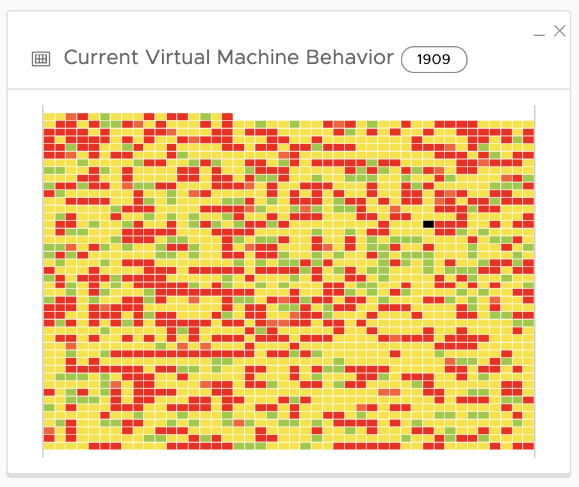Minimize the Current Virtual Machine Behavior widget
Viewport: 579px width, 487px height.
[x=539, y=32]
